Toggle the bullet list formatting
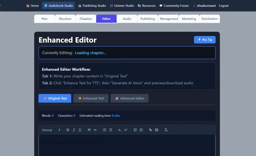 111,130
